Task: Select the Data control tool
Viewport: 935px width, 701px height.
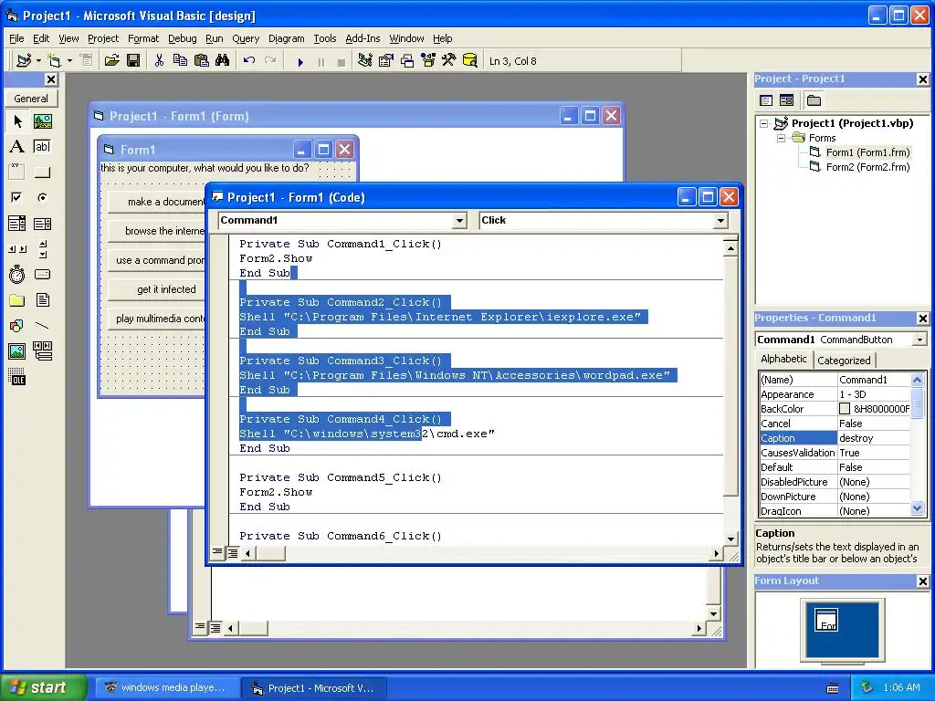Action: (42, 351)
